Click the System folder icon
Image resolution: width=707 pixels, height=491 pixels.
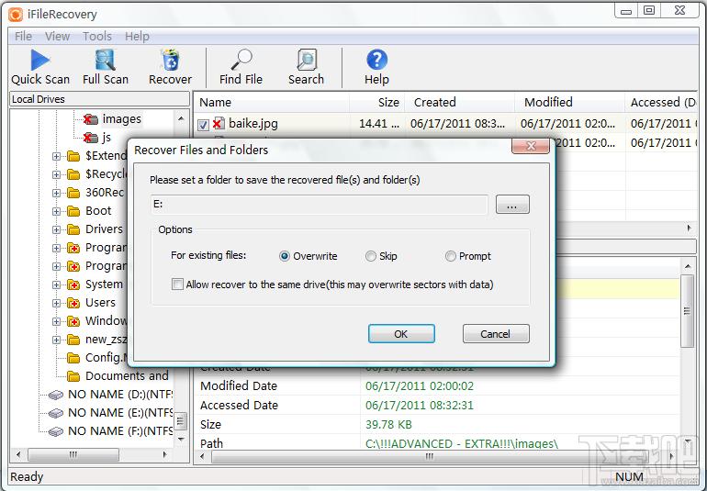coord(73,285)
